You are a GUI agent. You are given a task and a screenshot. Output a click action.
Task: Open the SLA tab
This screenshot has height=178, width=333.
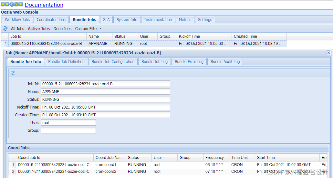tap(106, 19)
